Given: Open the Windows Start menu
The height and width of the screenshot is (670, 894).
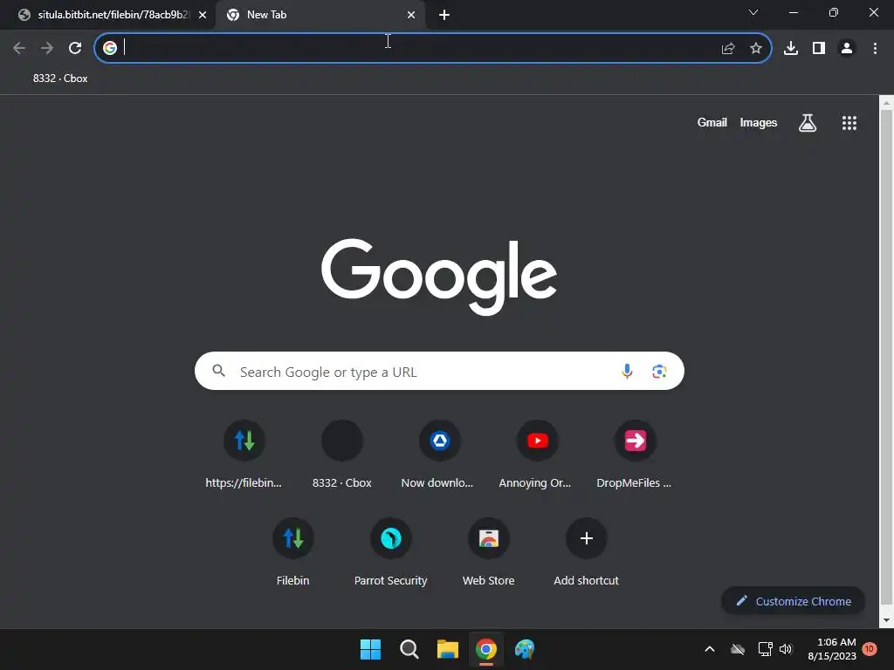Looking at the screenshot, I should (370, 649).
